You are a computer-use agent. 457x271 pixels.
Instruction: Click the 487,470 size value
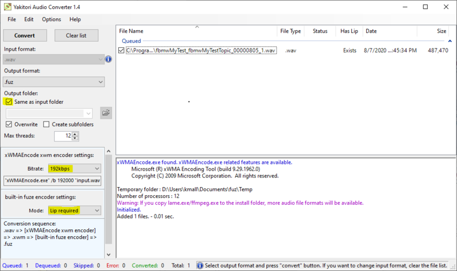pyautogui.click(x=438, y=50)
